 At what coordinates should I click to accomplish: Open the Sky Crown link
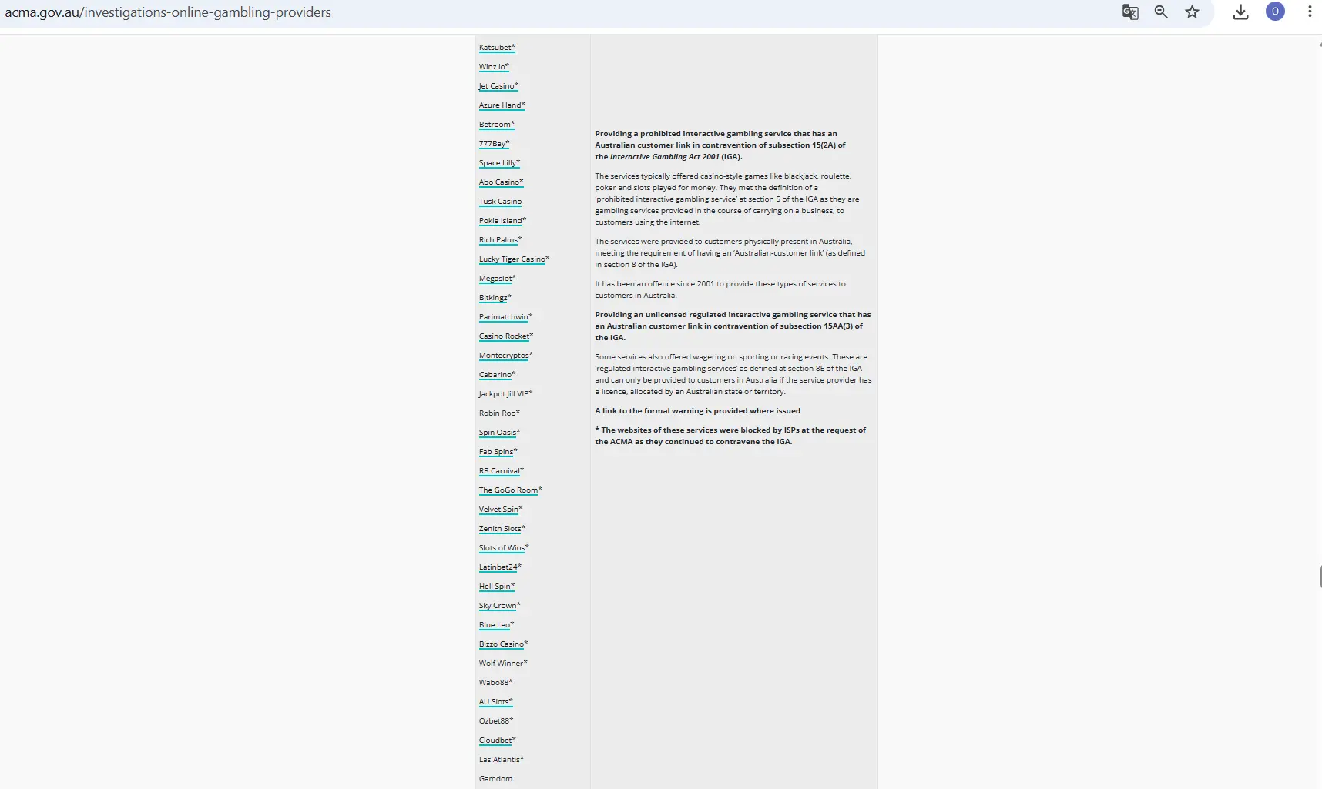(x=499, y=606)
